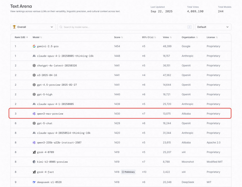This screenshot has width=242, height=187.
Task: Click the Preliminary badge on grok-4-fast
Action: 128,172
